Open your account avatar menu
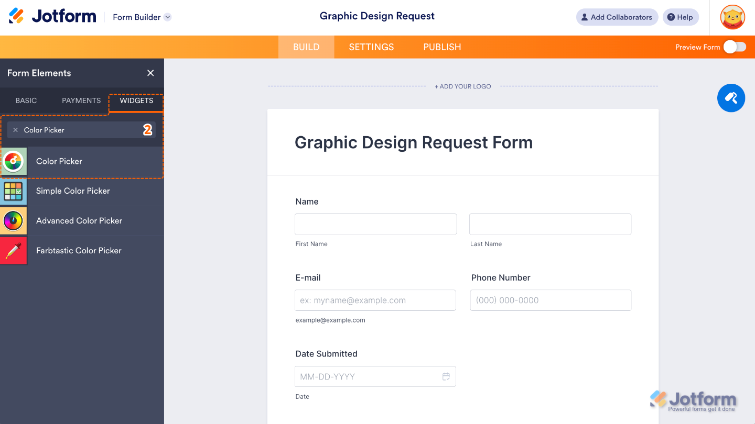Screen dimensions: 755x424 [732, 17]
